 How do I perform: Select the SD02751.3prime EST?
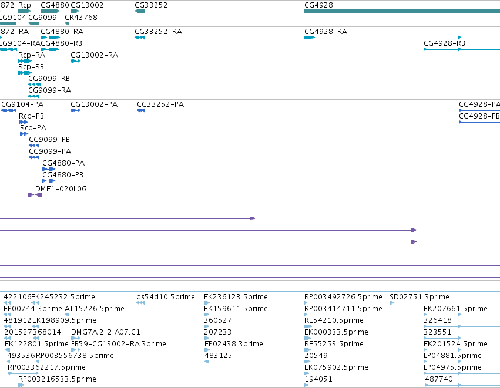420,297
